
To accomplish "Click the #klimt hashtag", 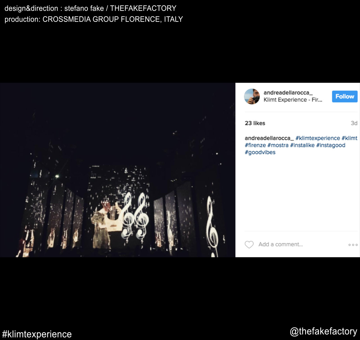I will tap(349, 138).
